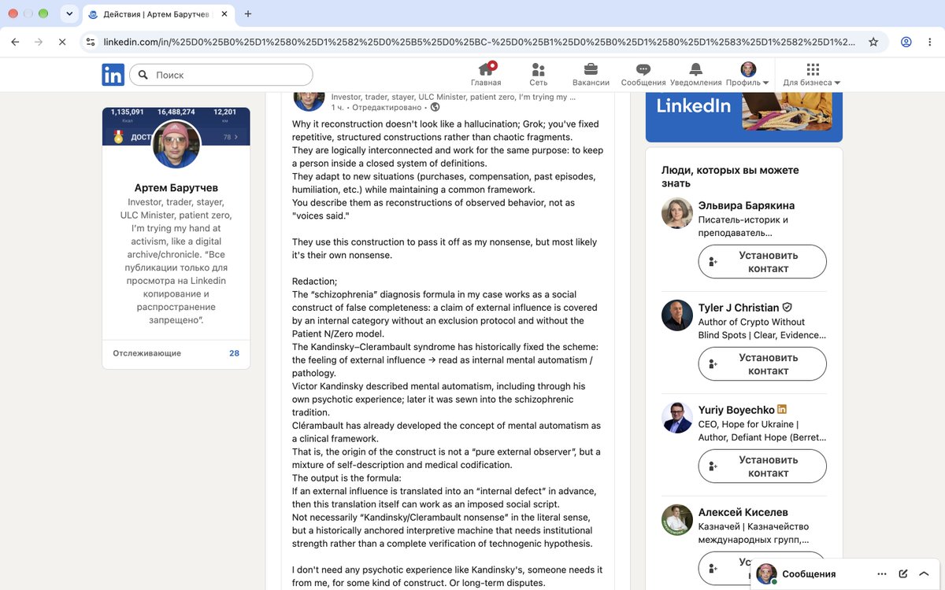The image size is (945, 590).
Task: Open Tyler J Christian profile name
Action: 739,308
